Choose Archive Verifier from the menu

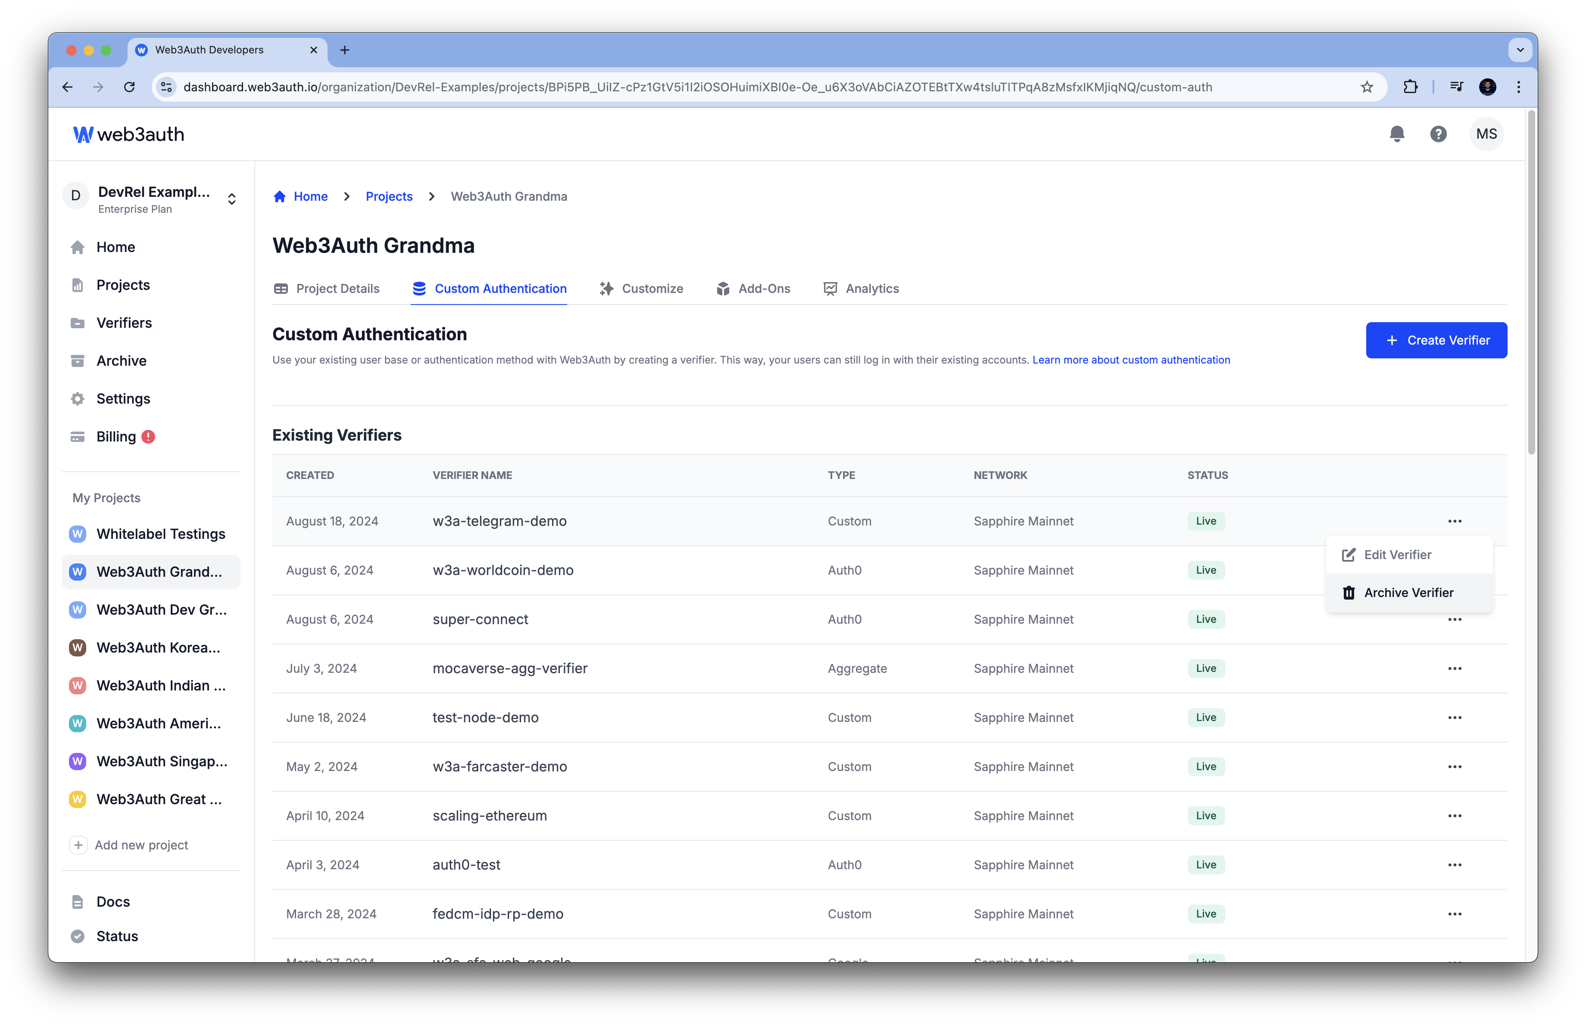[1409, 593]
